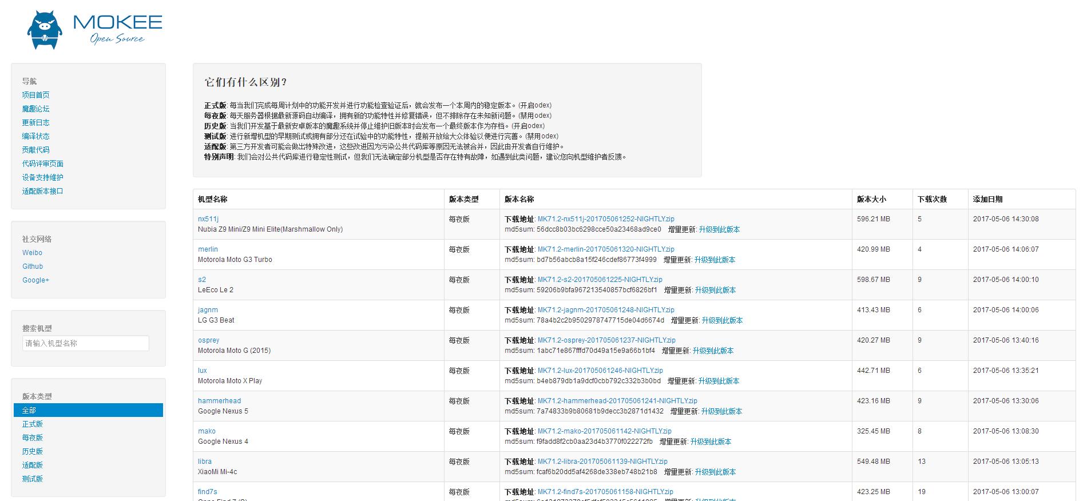Open the hammerhead device link
The width and height of the screenshot is (1083, 501).
pyautogui.click(x=220, y=401)
